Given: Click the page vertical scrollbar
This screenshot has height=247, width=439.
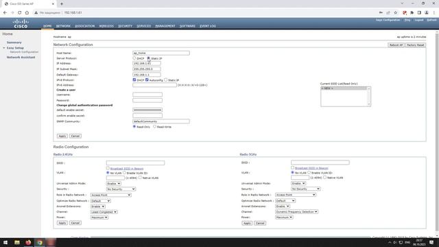Looking at the screenshot, I should coord(437,132).
